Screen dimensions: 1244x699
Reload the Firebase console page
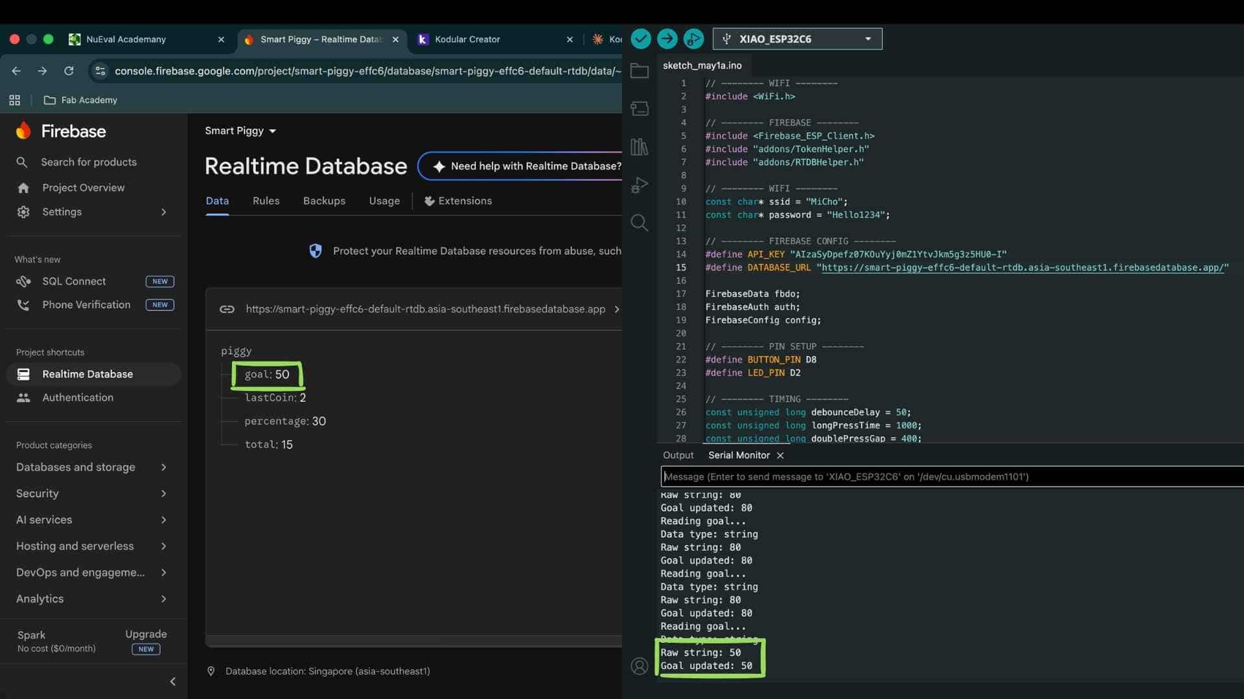tap(69, 71)
